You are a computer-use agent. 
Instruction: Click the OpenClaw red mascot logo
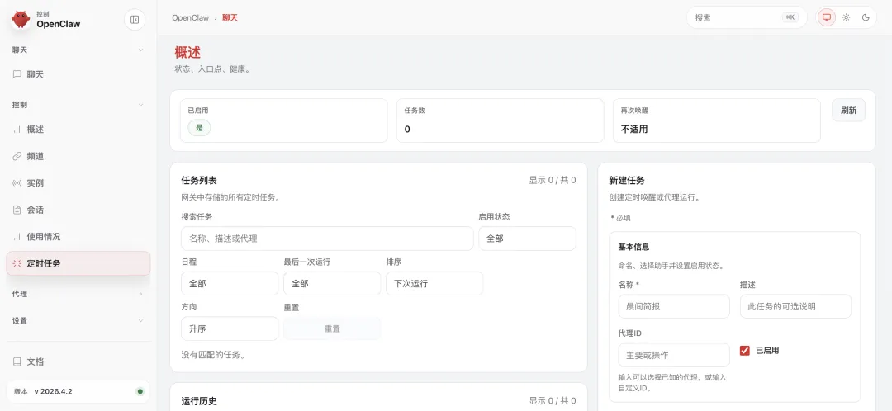21,19
